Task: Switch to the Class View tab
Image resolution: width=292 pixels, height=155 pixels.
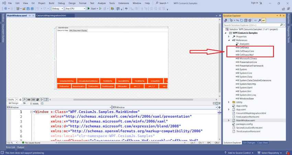Action: tap(262, 143)
